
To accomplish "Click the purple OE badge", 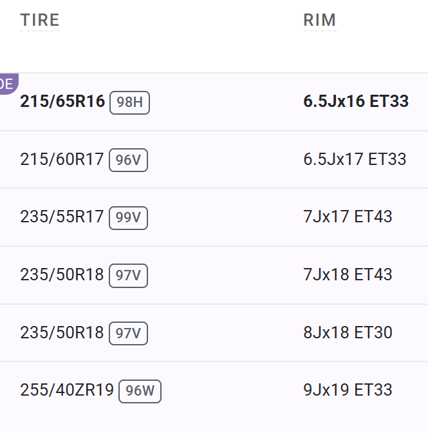I will 7,84.
